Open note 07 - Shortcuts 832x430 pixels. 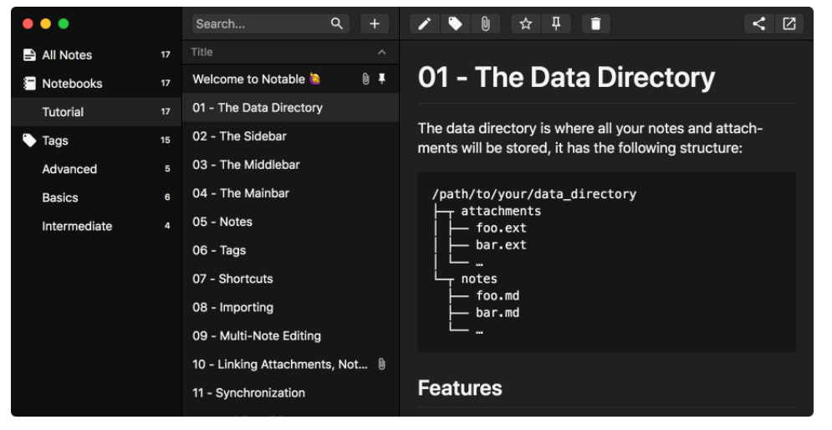[x=290, y=279]
